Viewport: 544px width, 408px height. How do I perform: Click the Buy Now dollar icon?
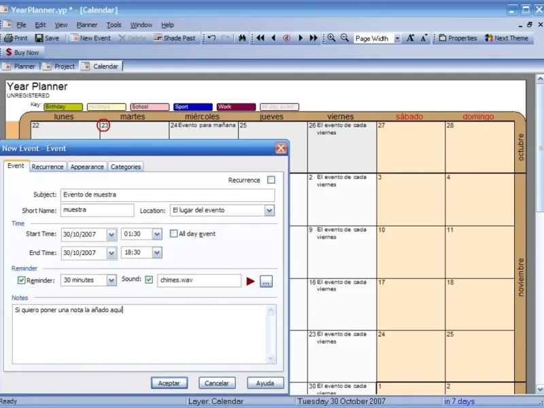coord(9,52)
